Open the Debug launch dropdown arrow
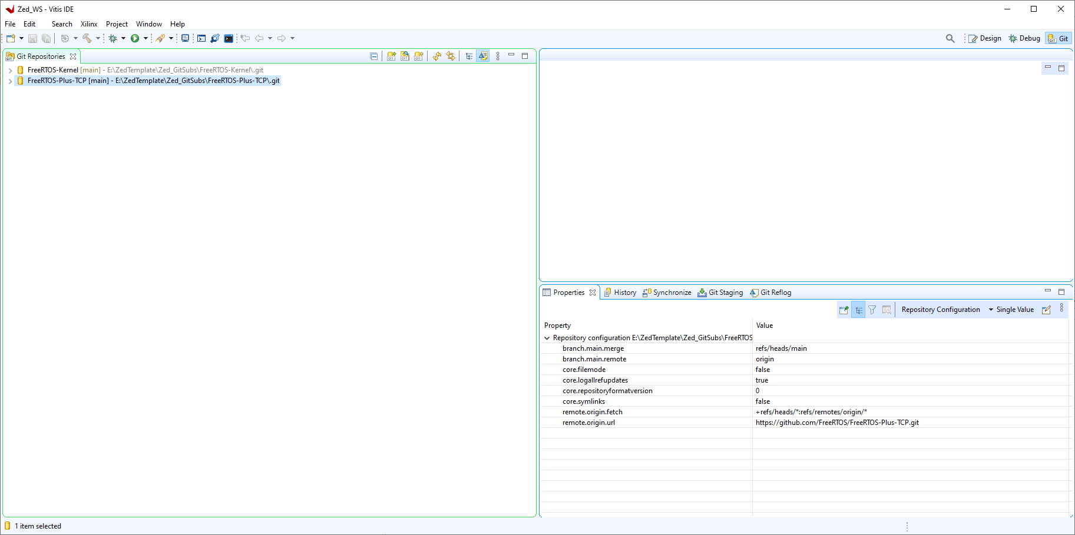Screen dimensions: 1075x535 coord(123,38)
